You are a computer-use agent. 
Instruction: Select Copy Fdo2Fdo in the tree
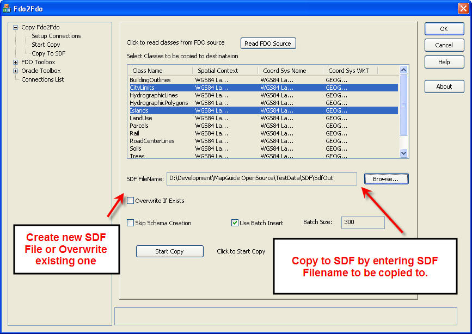click(x=40, y=27)
